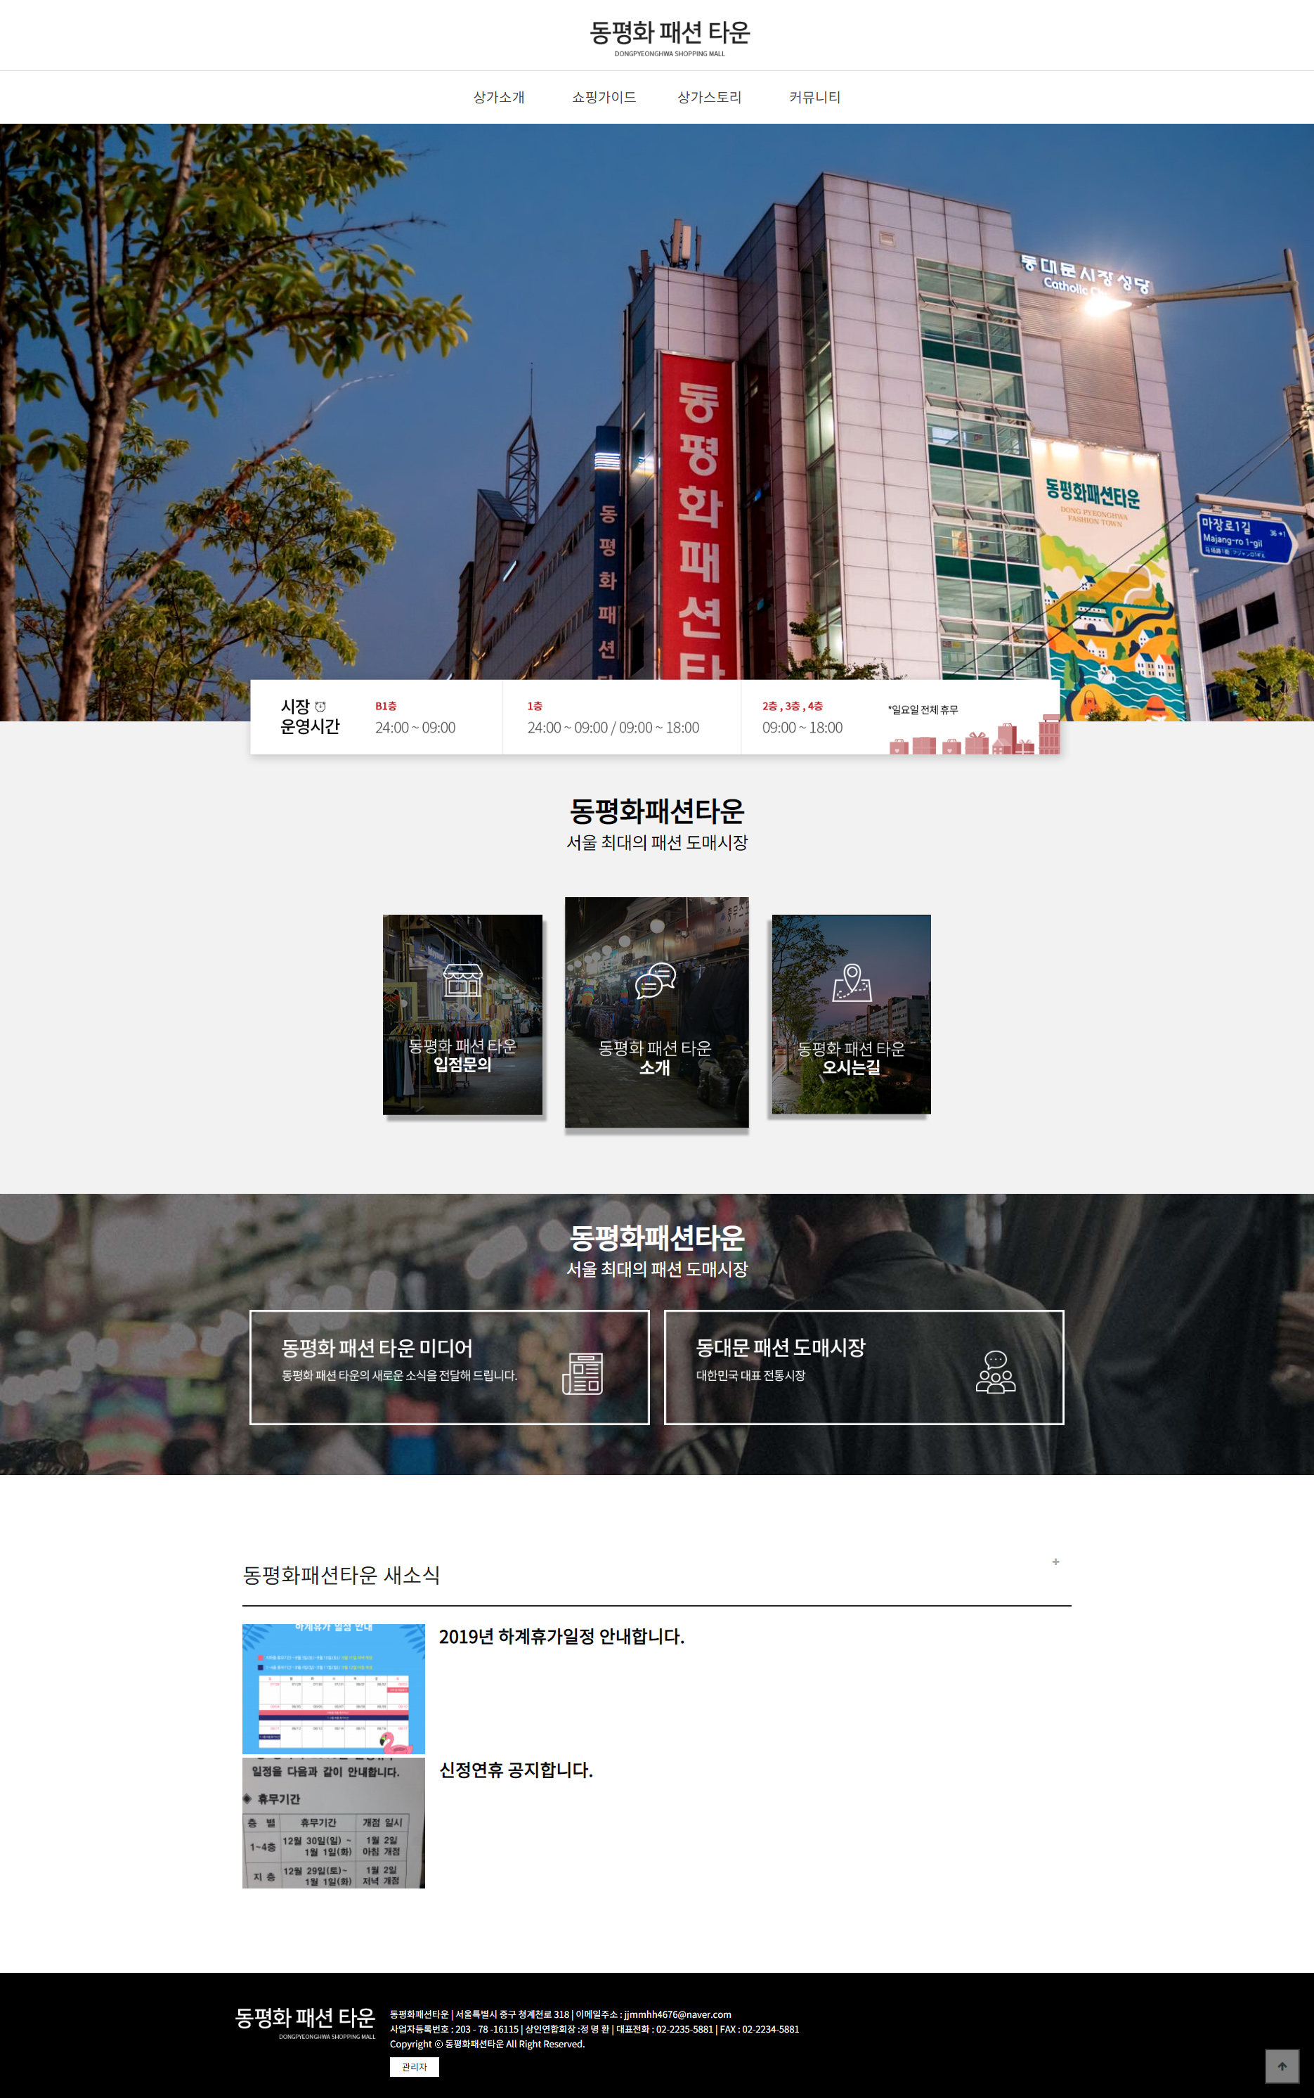
Task: Open the 상가소개 menu
Action: 499,98
